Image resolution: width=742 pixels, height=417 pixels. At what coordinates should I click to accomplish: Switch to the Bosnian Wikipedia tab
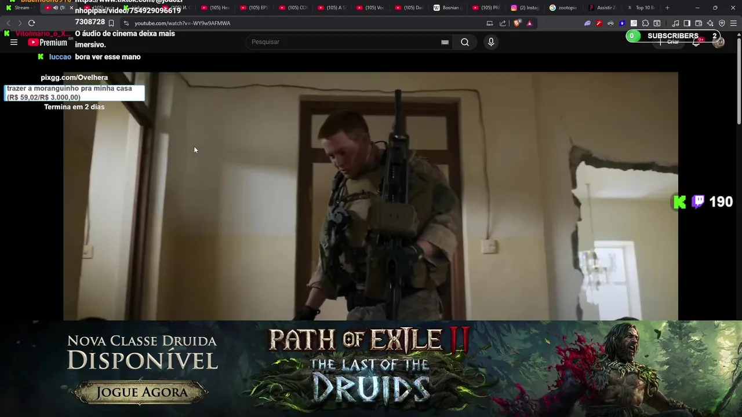(x=448, y=8)
